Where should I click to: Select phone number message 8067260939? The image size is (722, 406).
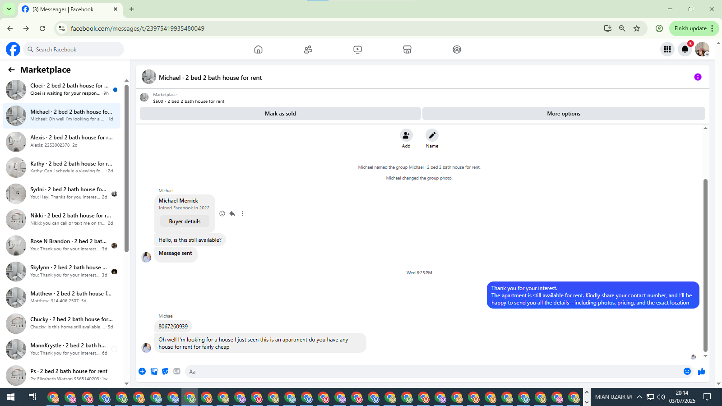[173, 327]
